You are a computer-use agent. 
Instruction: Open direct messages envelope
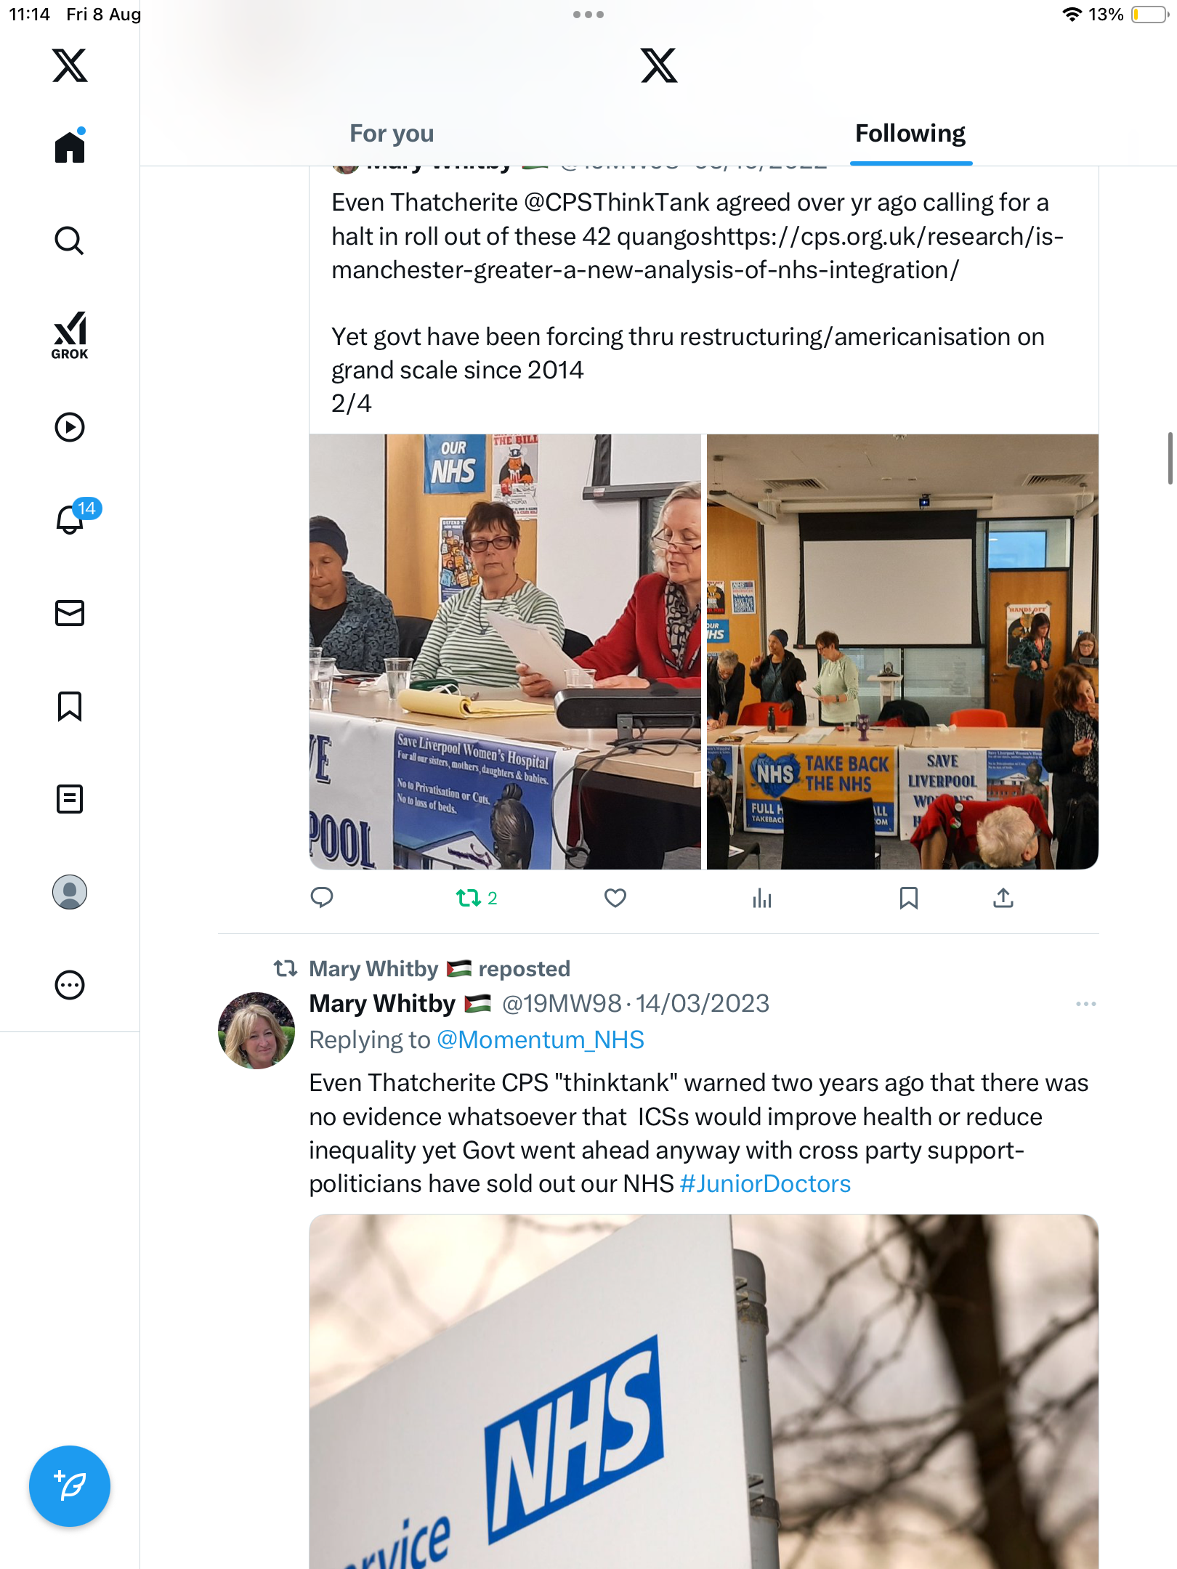pyautogui.click(x=70, y=613)
